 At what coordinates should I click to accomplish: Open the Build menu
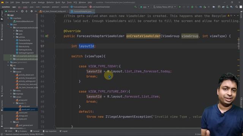(x=58, y=2)
